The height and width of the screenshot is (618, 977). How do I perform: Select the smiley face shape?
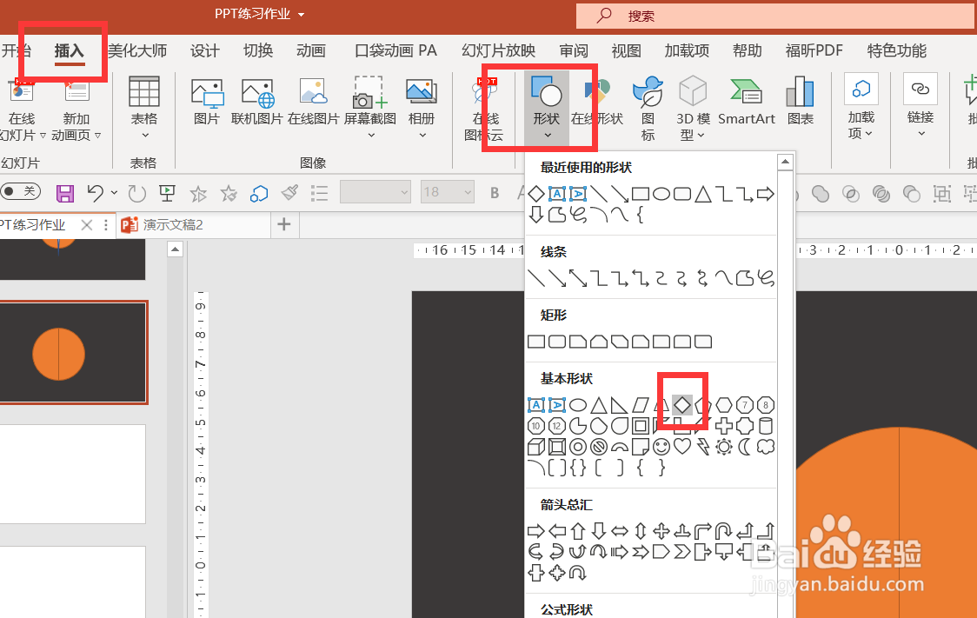661,447
